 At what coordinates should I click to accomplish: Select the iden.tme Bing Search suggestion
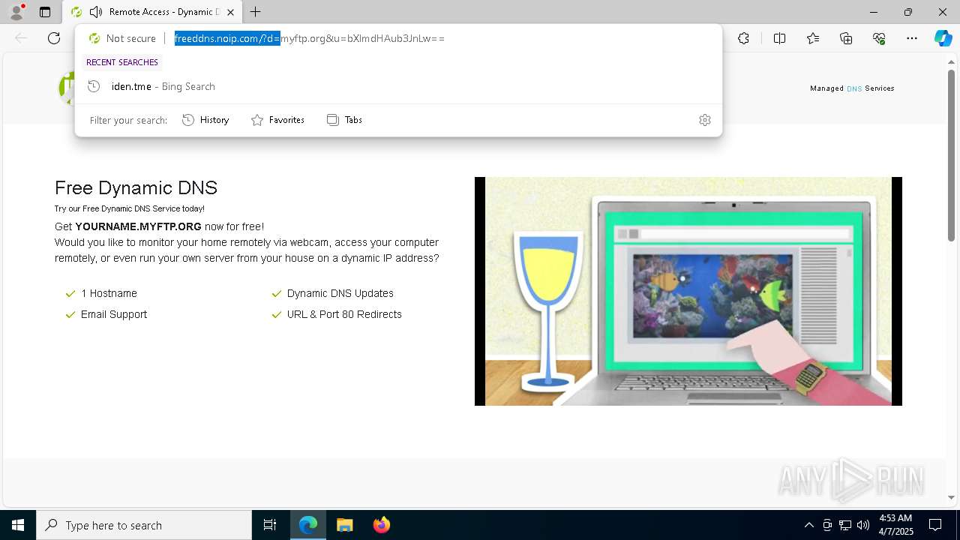pos(398,86)
